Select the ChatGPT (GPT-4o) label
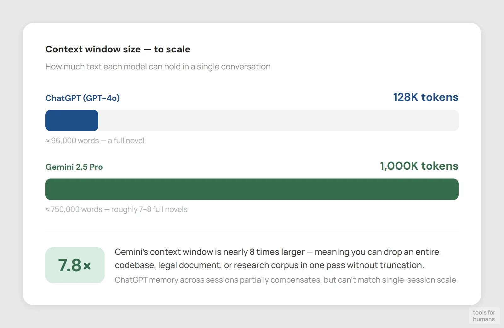Screen dimensions: 504x328 point(83,98)
